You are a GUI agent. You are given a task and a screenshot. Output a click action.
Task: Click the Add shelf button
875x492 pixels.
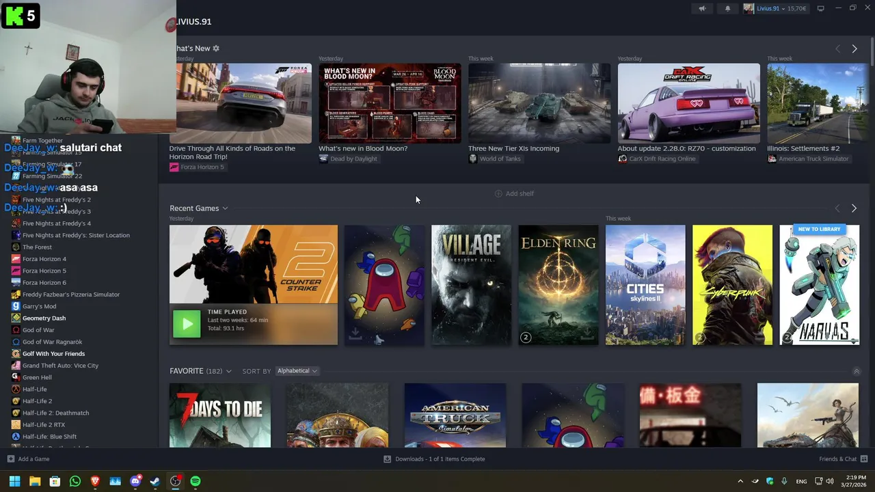pyautogui.click(x=514, y=193)
